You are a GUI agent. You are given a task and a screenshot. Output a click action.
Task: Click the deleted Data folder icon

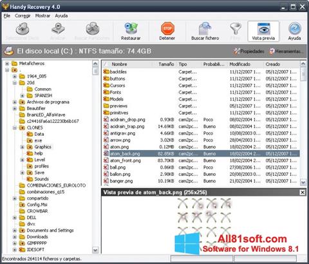point(30,134)
